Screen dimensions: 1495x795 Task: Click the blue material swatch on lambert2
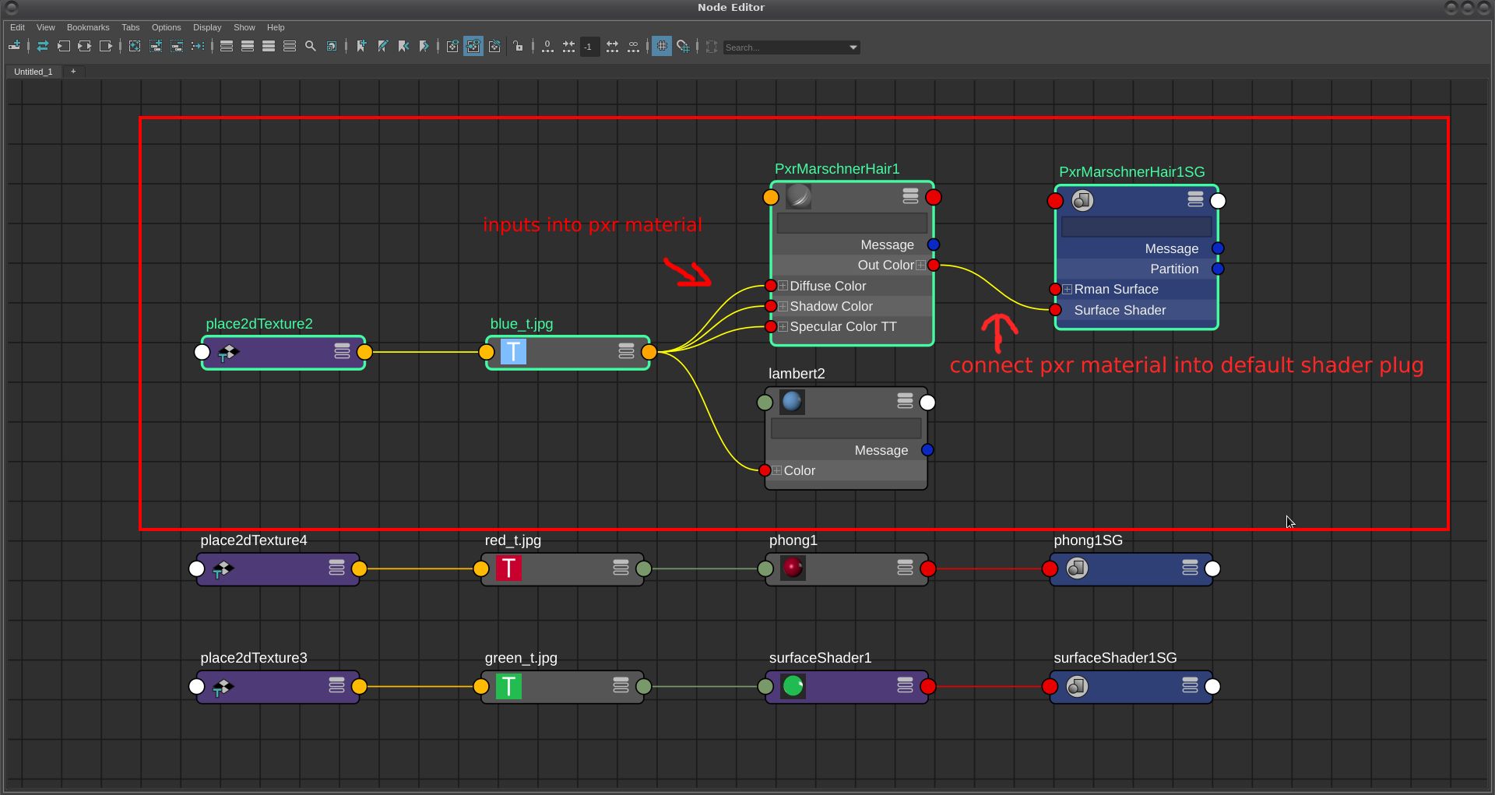791,402
